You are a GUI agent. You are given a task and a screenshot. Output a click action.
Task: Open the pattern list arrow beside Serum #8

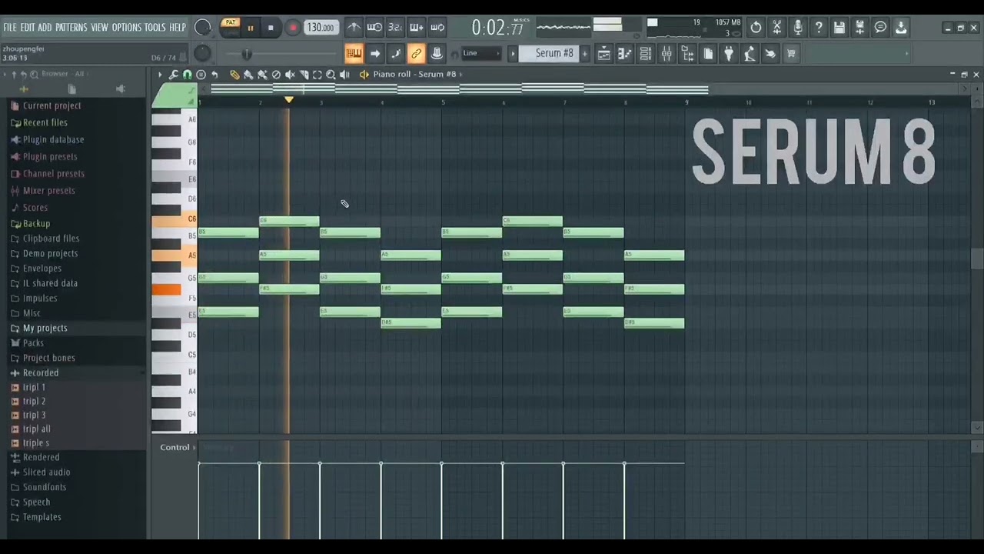tap(513, 53)
